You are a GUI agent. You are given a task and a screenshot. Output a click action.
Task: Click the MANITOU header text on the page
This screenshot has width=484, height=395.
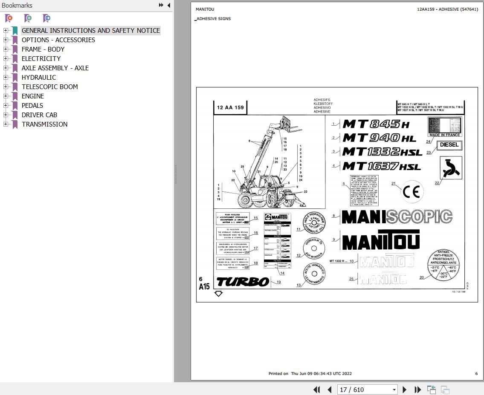click(x=205, y=9)
